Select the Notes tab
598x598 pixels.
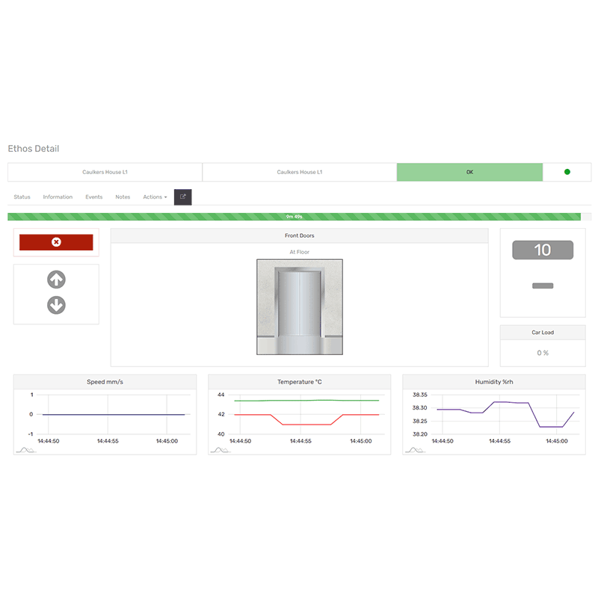pos(123,197)
